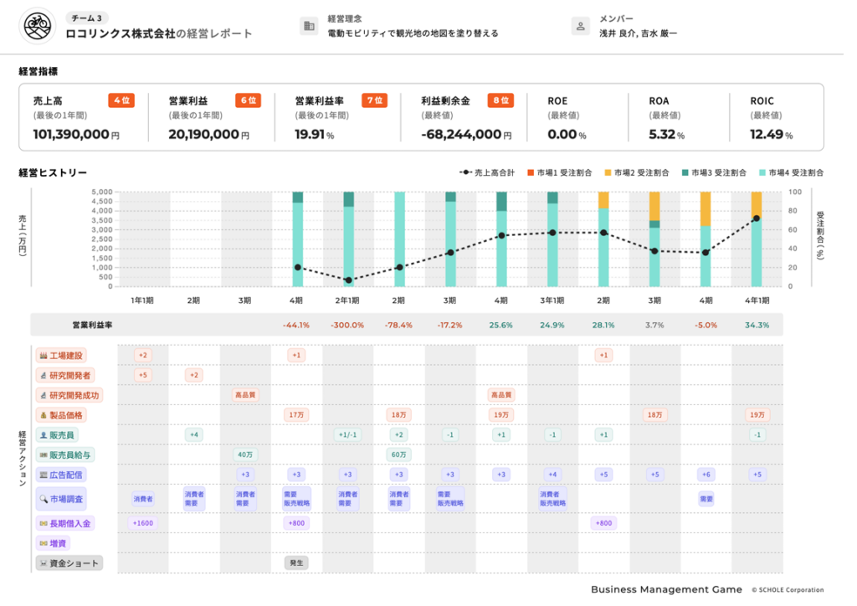Click the 市場2 yellow legend color swatch
This screenshot has height=606, width=857.
(608, 173)
